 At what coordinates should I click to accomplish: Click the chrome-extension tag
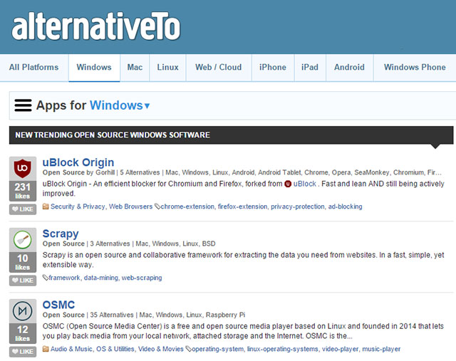coord(187,206)
